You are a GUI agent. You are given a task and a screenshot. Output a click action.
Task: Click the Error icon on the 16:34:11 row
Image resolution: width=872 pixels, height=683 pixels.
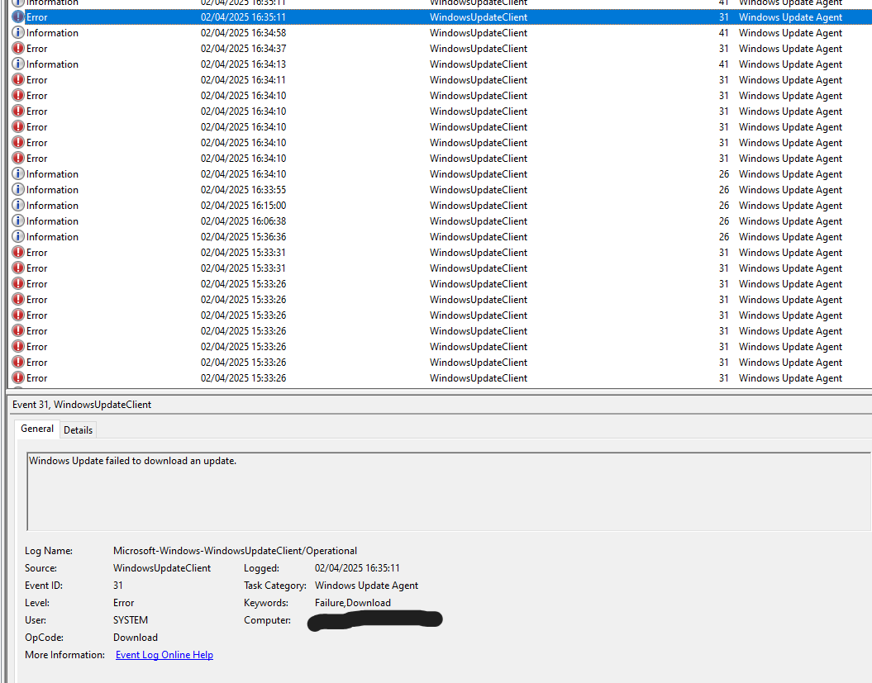coord(18,79)
